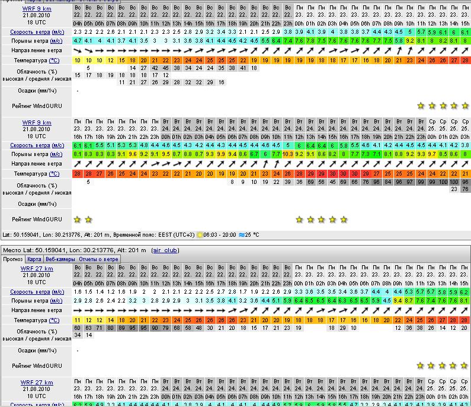Click the first wind arrow in the WRF 27 km table
The width and height of the screenshot is (471, 407).
click(x=77, y=310)
